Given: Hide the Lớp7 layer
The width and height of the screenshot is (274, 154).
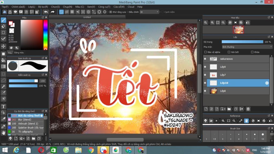Looking at the screenshot, I should click(x=205, y=75).
